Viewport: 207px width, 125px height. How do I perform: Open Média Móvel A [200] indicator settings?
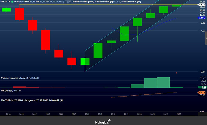pos(83,2)
